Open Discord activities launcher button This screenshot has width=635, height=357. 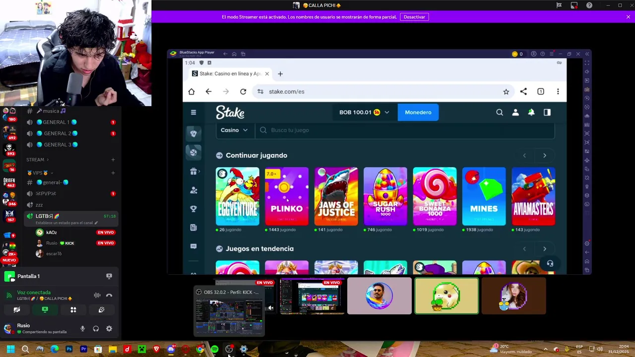[73, 309]
